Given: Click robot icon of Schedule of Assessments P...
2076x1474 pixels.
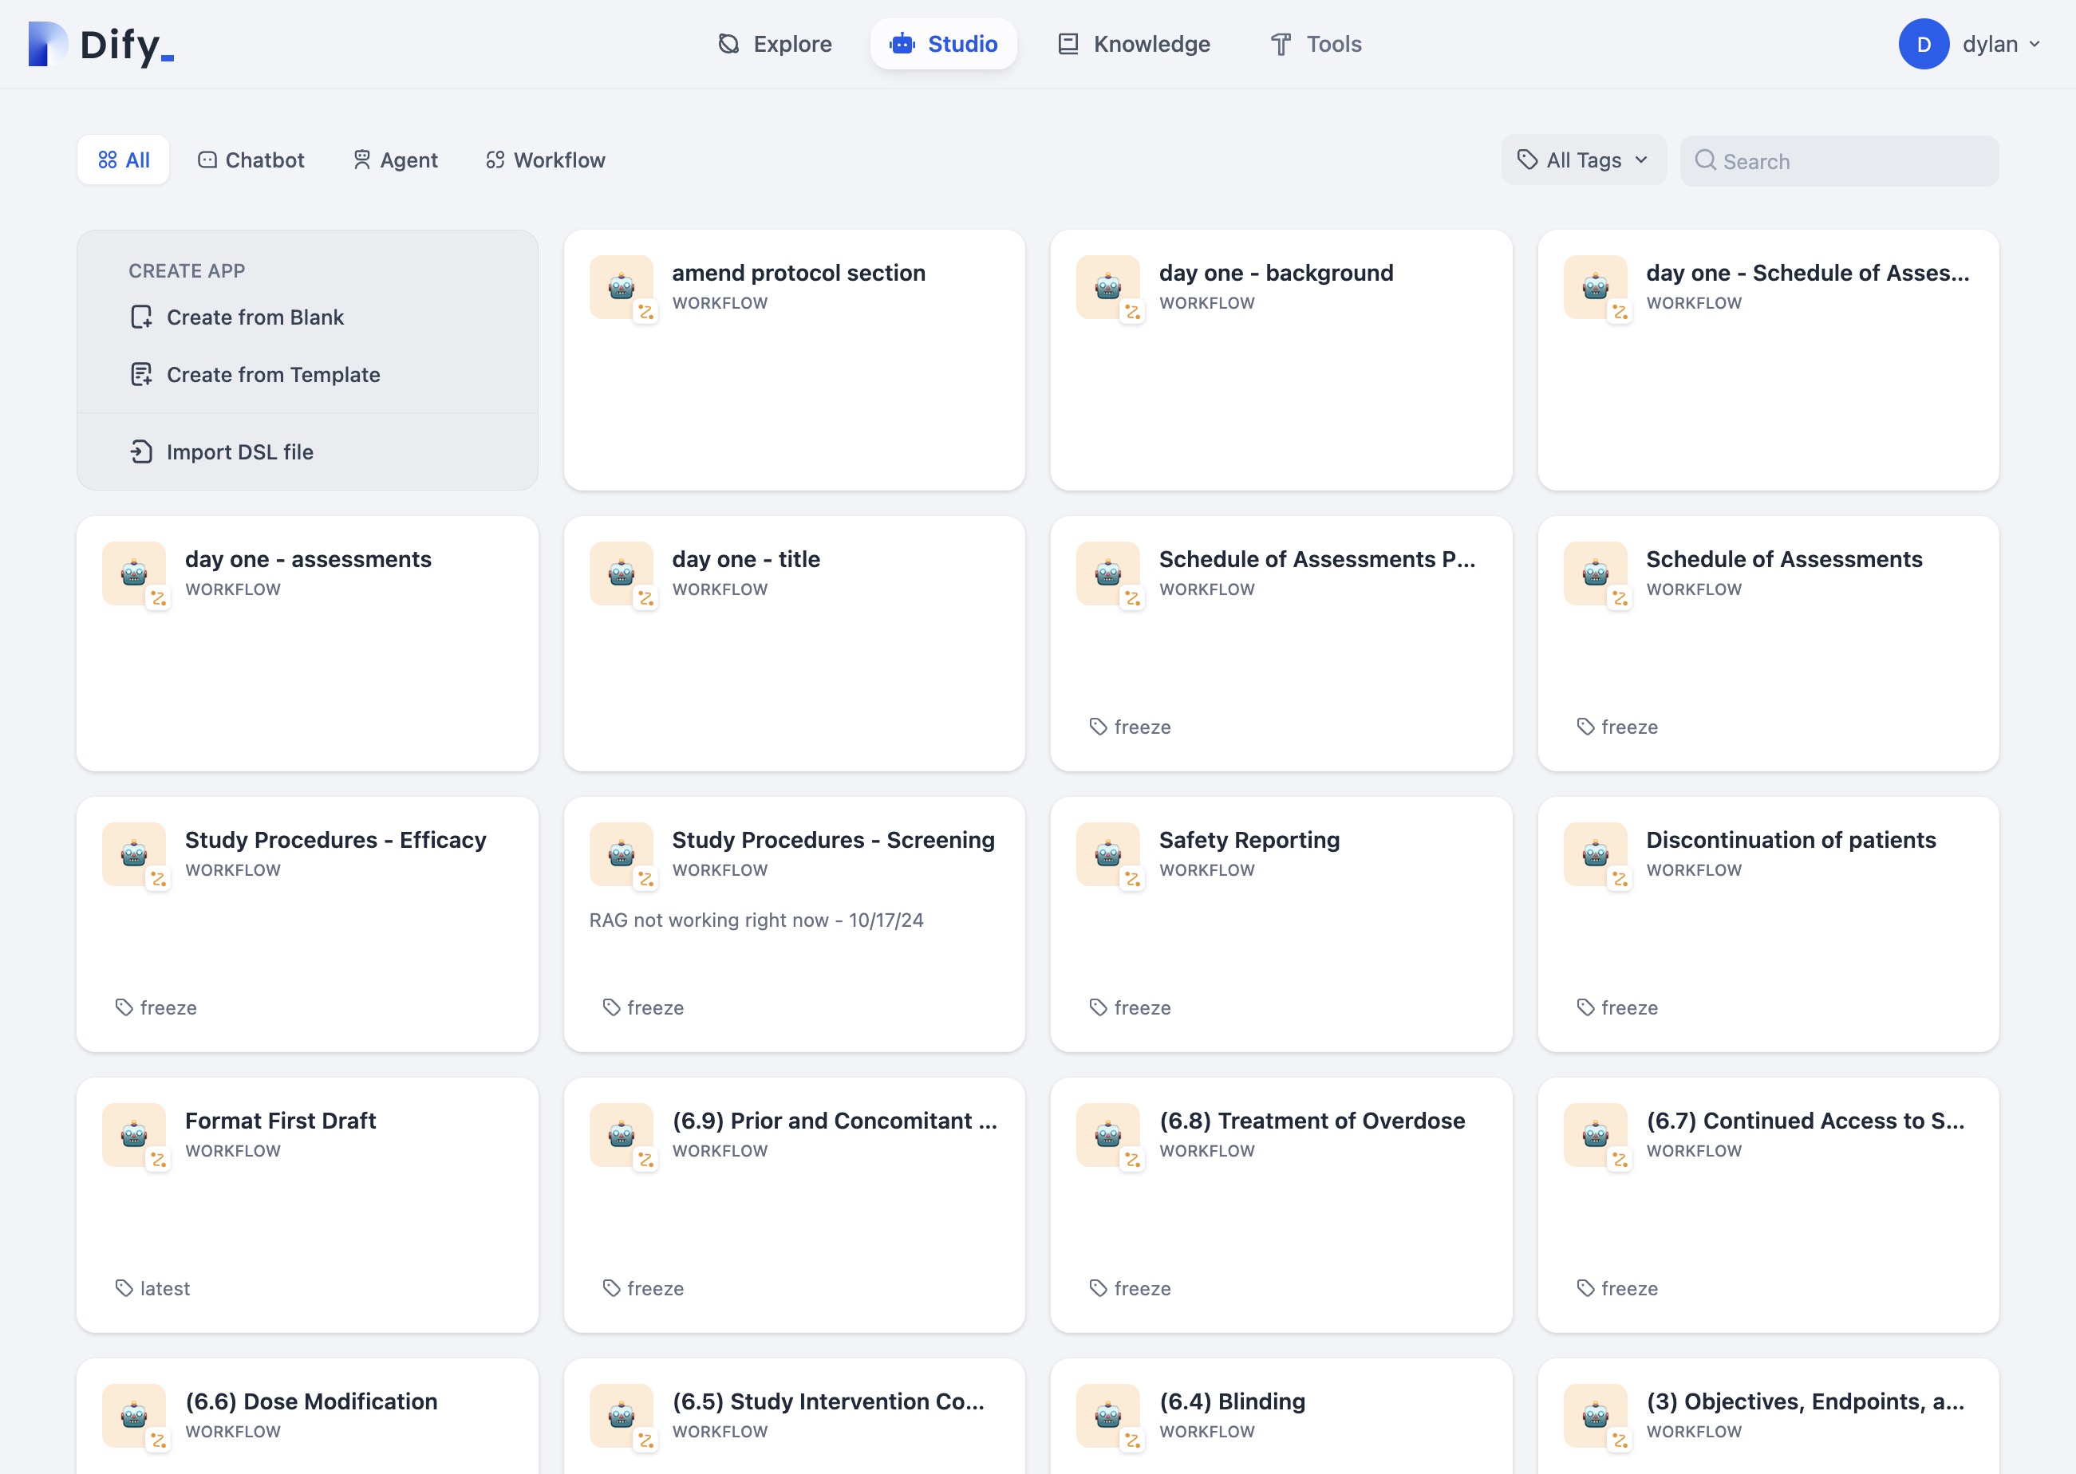Looking at the screenshot, I should [x=1107, y=573].
